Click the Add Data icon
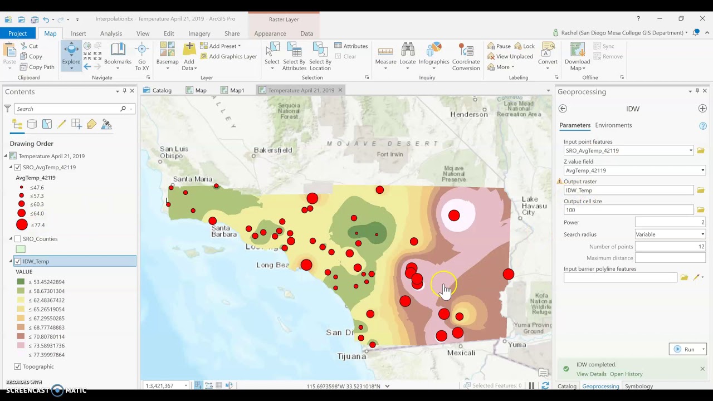 (189, 50)
